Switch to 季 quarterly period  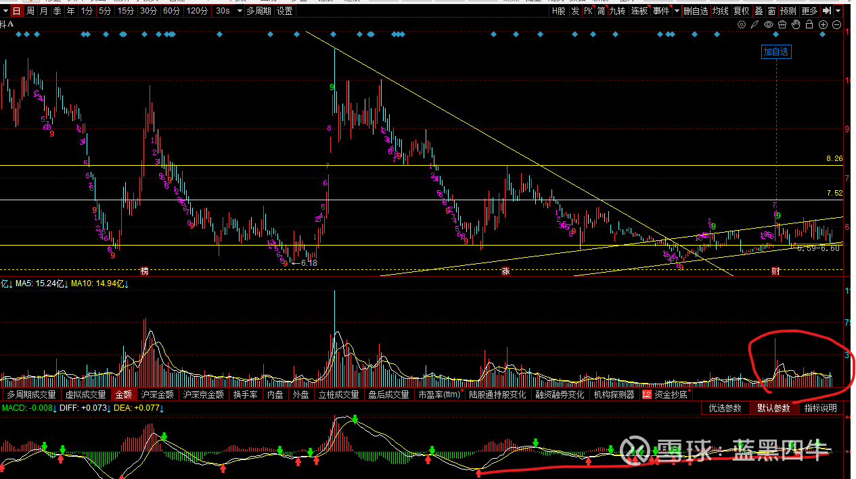58,11
